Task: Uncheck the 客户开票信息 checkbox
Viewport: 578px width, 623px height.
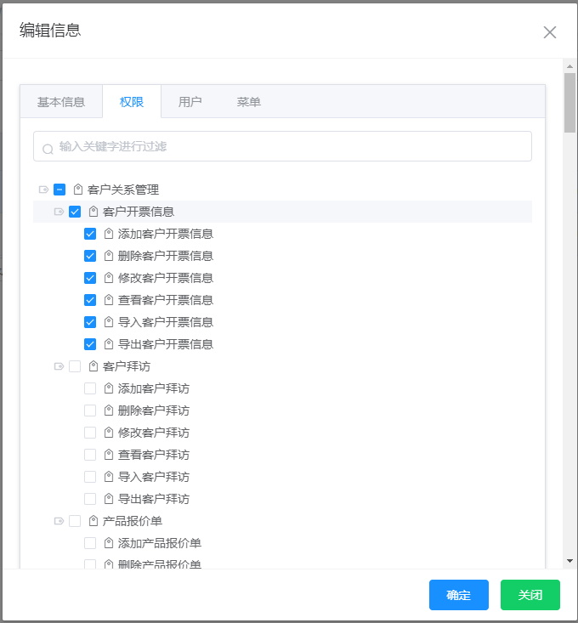Action: point(75,212)
